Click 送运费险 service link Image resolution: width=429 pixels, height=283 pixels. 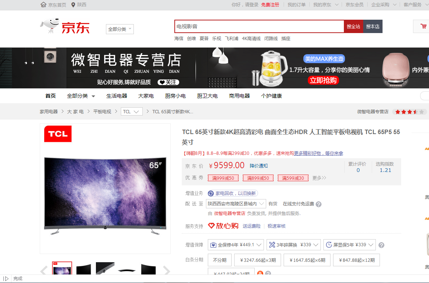pos(251,226)
